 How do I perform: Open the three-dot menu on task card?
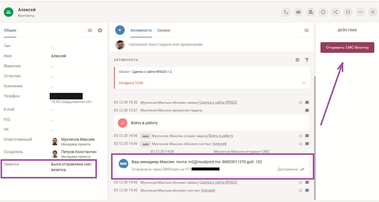[304, 83]
